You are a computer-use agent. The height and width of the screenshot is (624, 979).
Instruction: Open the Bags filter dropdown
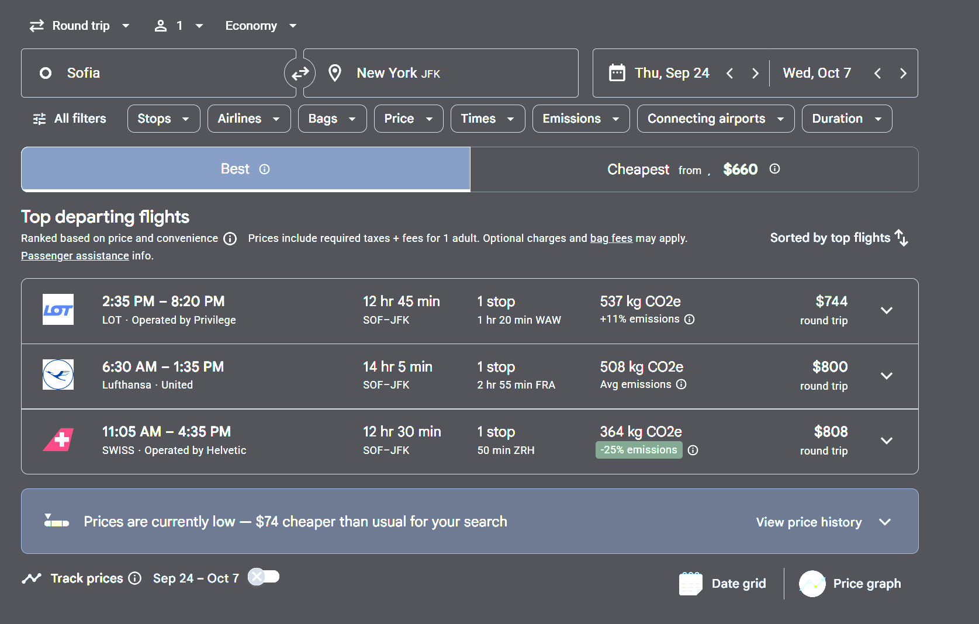point(333,119)
